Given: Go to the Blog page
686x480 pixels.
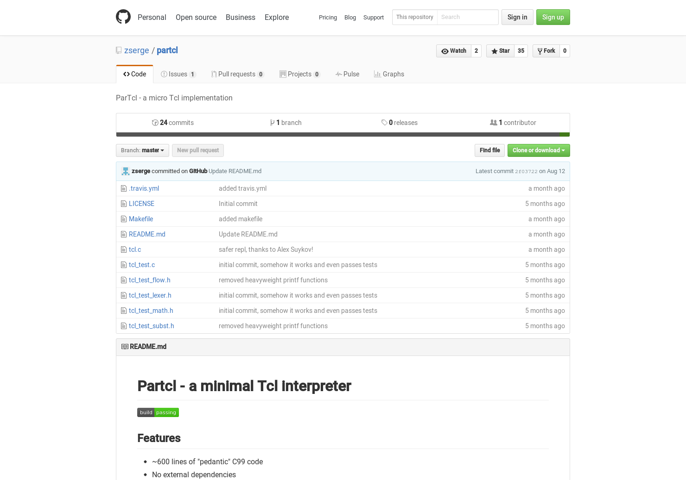Looking at the screenshot, I should coord(350,18).
